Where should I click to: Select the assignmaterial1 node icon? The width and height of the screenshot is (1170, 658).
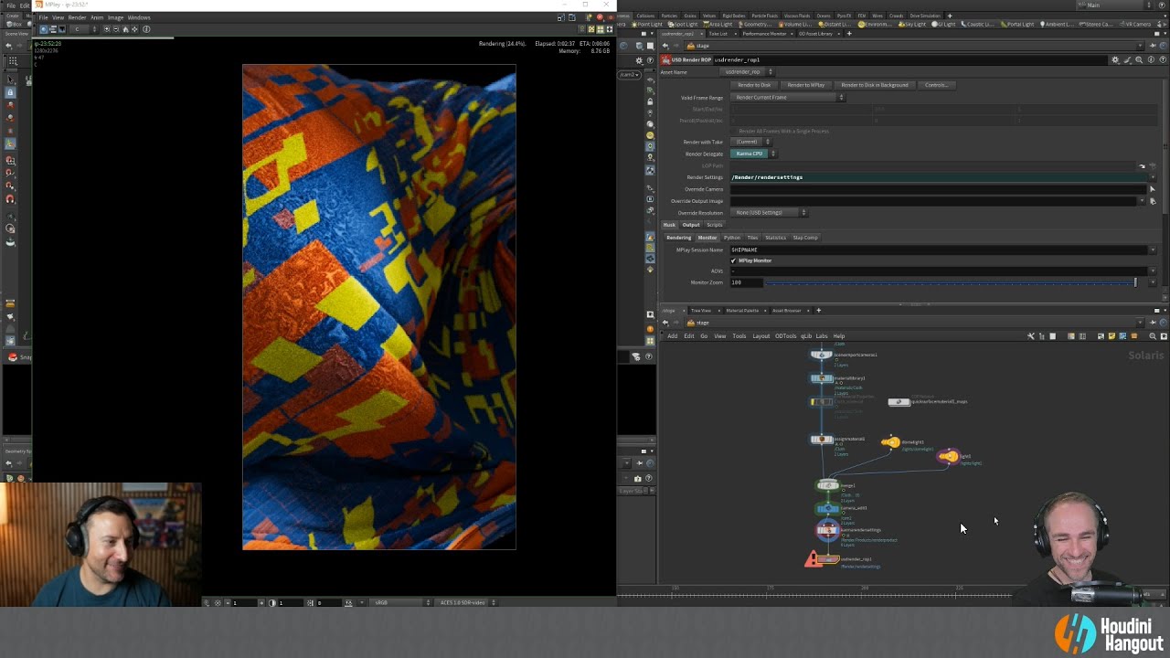(x=821, y=440)
